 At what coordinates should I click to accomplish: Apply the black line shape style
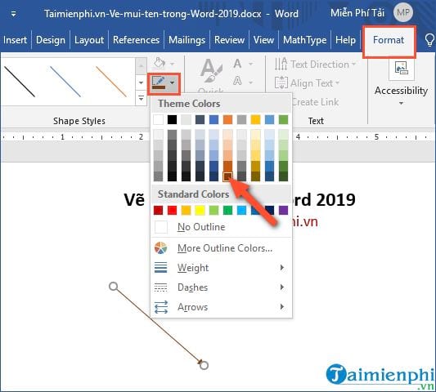20,82
